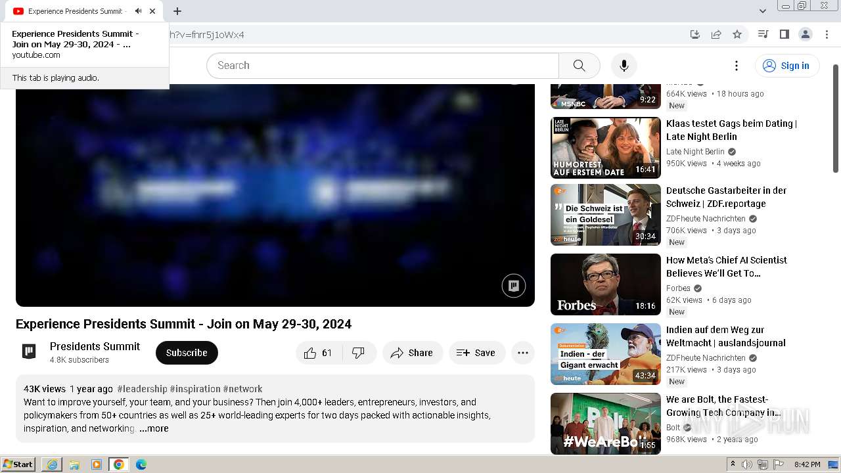The width and height of the screenshot is (841, 473).
Task: Click the 8:42 PM taskbar clock
Action: 807,464
